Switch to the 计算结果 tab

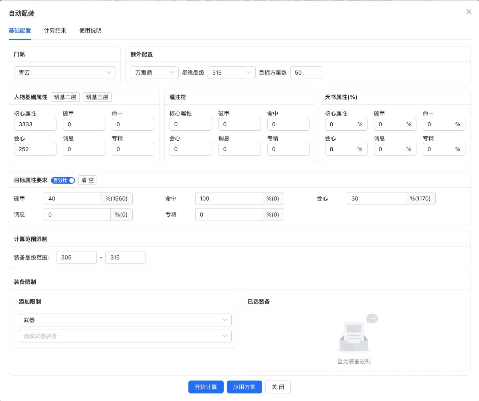click(x=55, y=31)
